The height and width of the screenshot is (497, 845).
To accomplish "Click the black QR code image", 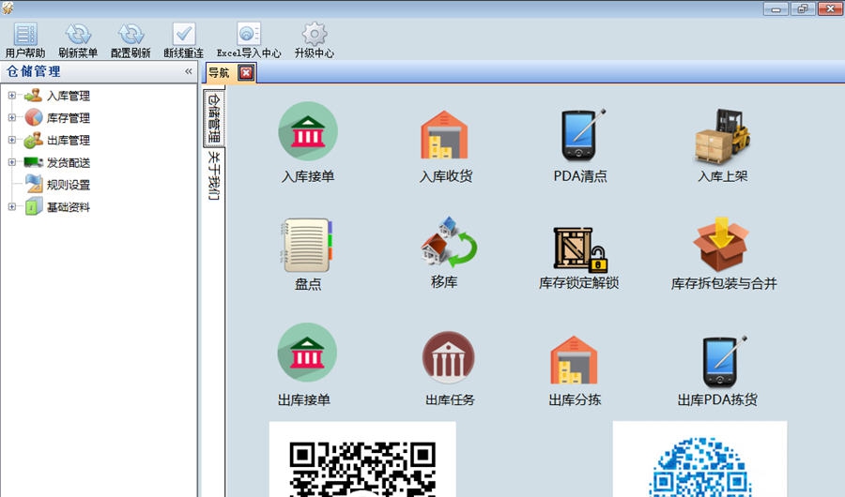I will tap(362, 459).
